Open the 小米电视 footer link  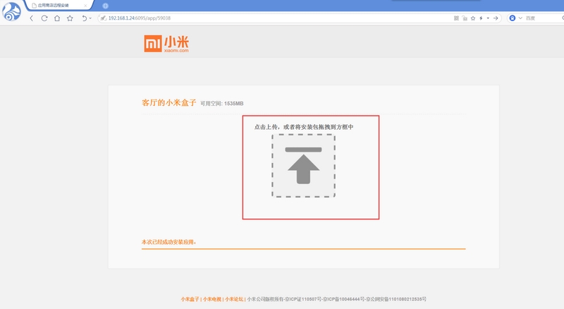coord(212,299)
